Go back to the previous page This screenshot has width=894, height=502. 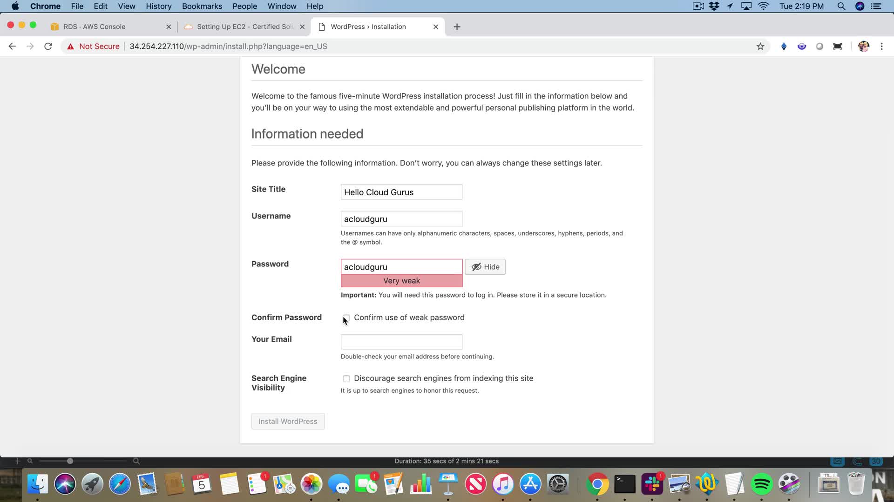13,46
